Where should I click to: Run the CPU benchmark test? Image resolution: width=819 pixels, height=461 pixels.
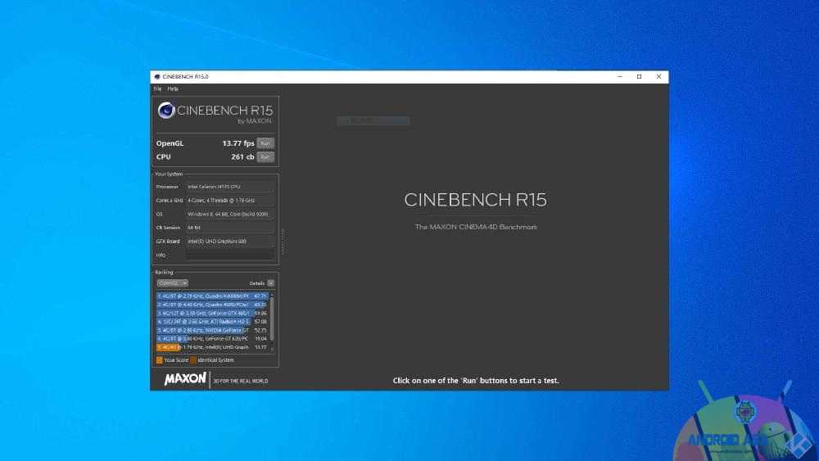[x=265, y=156]
